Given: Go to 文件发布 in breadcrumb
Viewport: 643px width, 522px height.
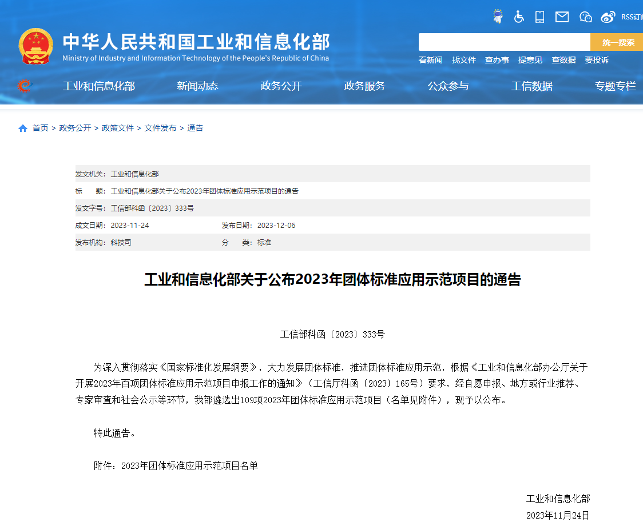Looking at the screenshot, I should [x=160, y=128].
